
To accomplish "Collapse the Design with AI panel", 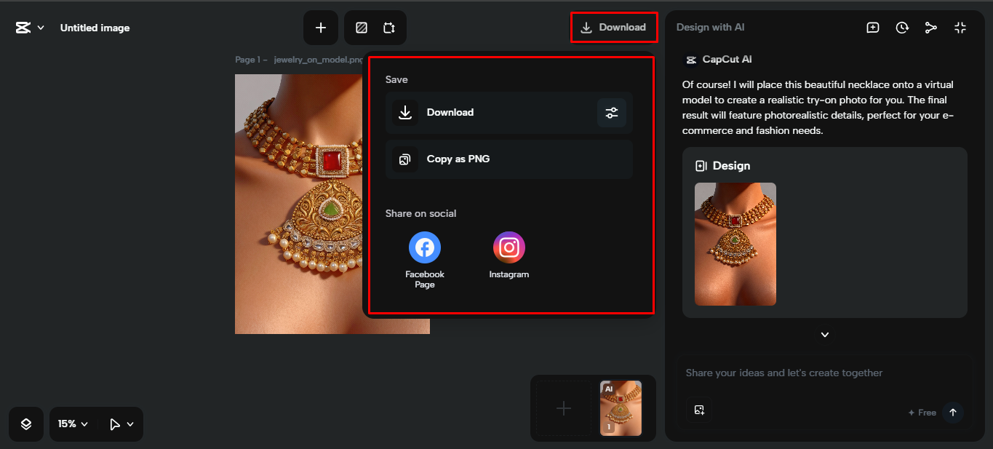I will tap(960, 27).
